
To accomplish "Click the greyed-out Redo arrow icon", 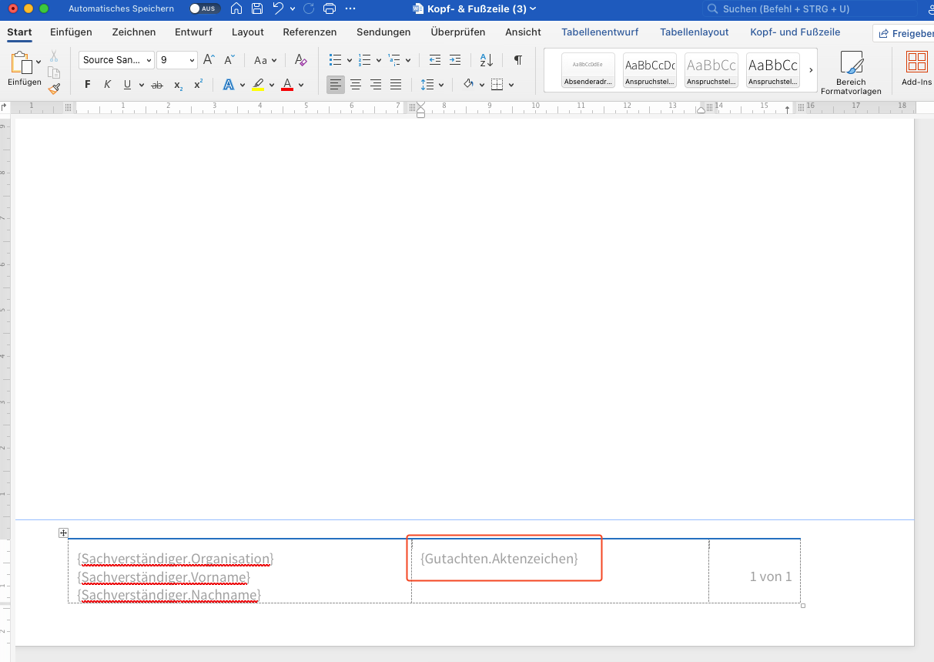I will (x=309, y=9).
